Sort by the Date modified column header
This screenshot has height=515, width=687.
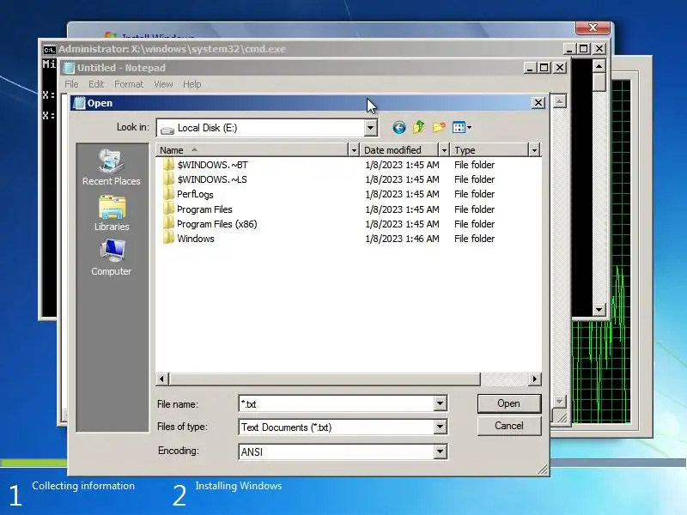pyautogui.click(x=400, y=150)
